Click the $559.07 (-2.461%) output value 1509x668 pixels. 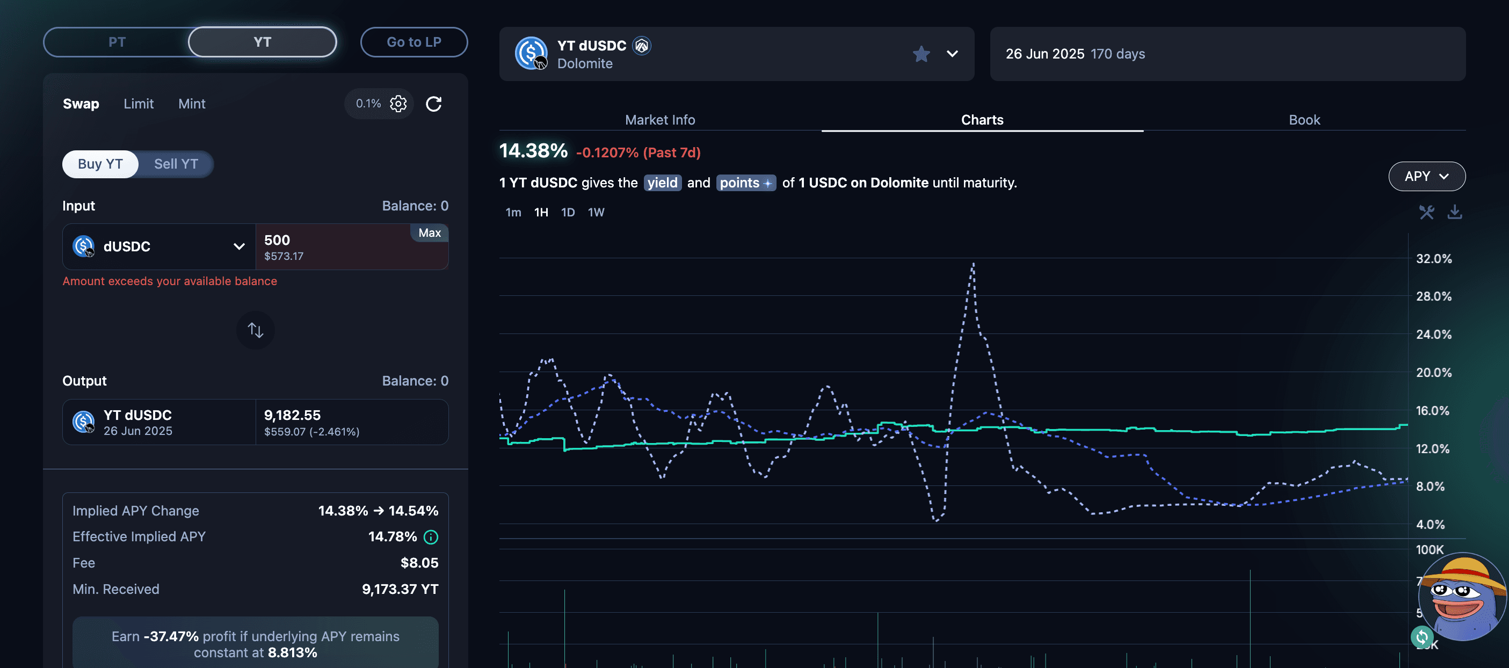[x=311, y=431]
